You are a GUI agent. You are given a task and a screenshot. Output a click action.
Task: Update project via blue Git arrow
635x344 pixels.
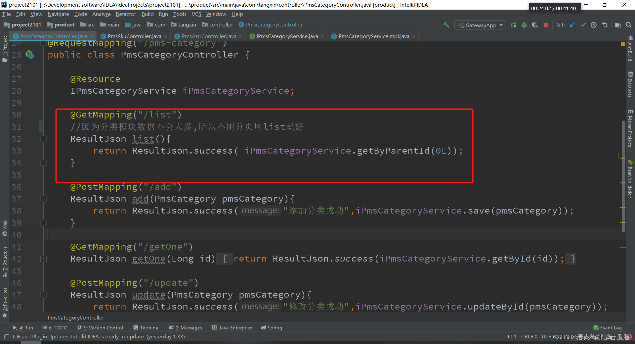coord(572,25)
